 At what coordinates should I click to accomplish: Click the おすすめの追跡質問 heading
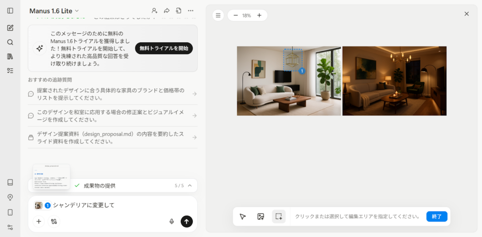[x=50, y=80]
